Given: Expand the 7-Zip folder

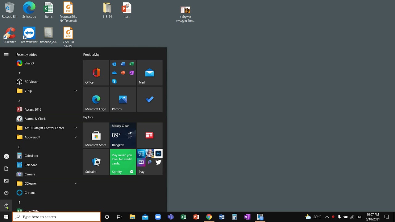Looking at the screenshot, I should point(47,91).
